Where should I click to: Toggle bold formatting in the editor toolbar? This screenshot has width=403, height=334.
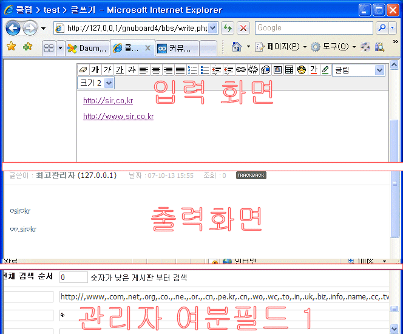click(95, 70)
